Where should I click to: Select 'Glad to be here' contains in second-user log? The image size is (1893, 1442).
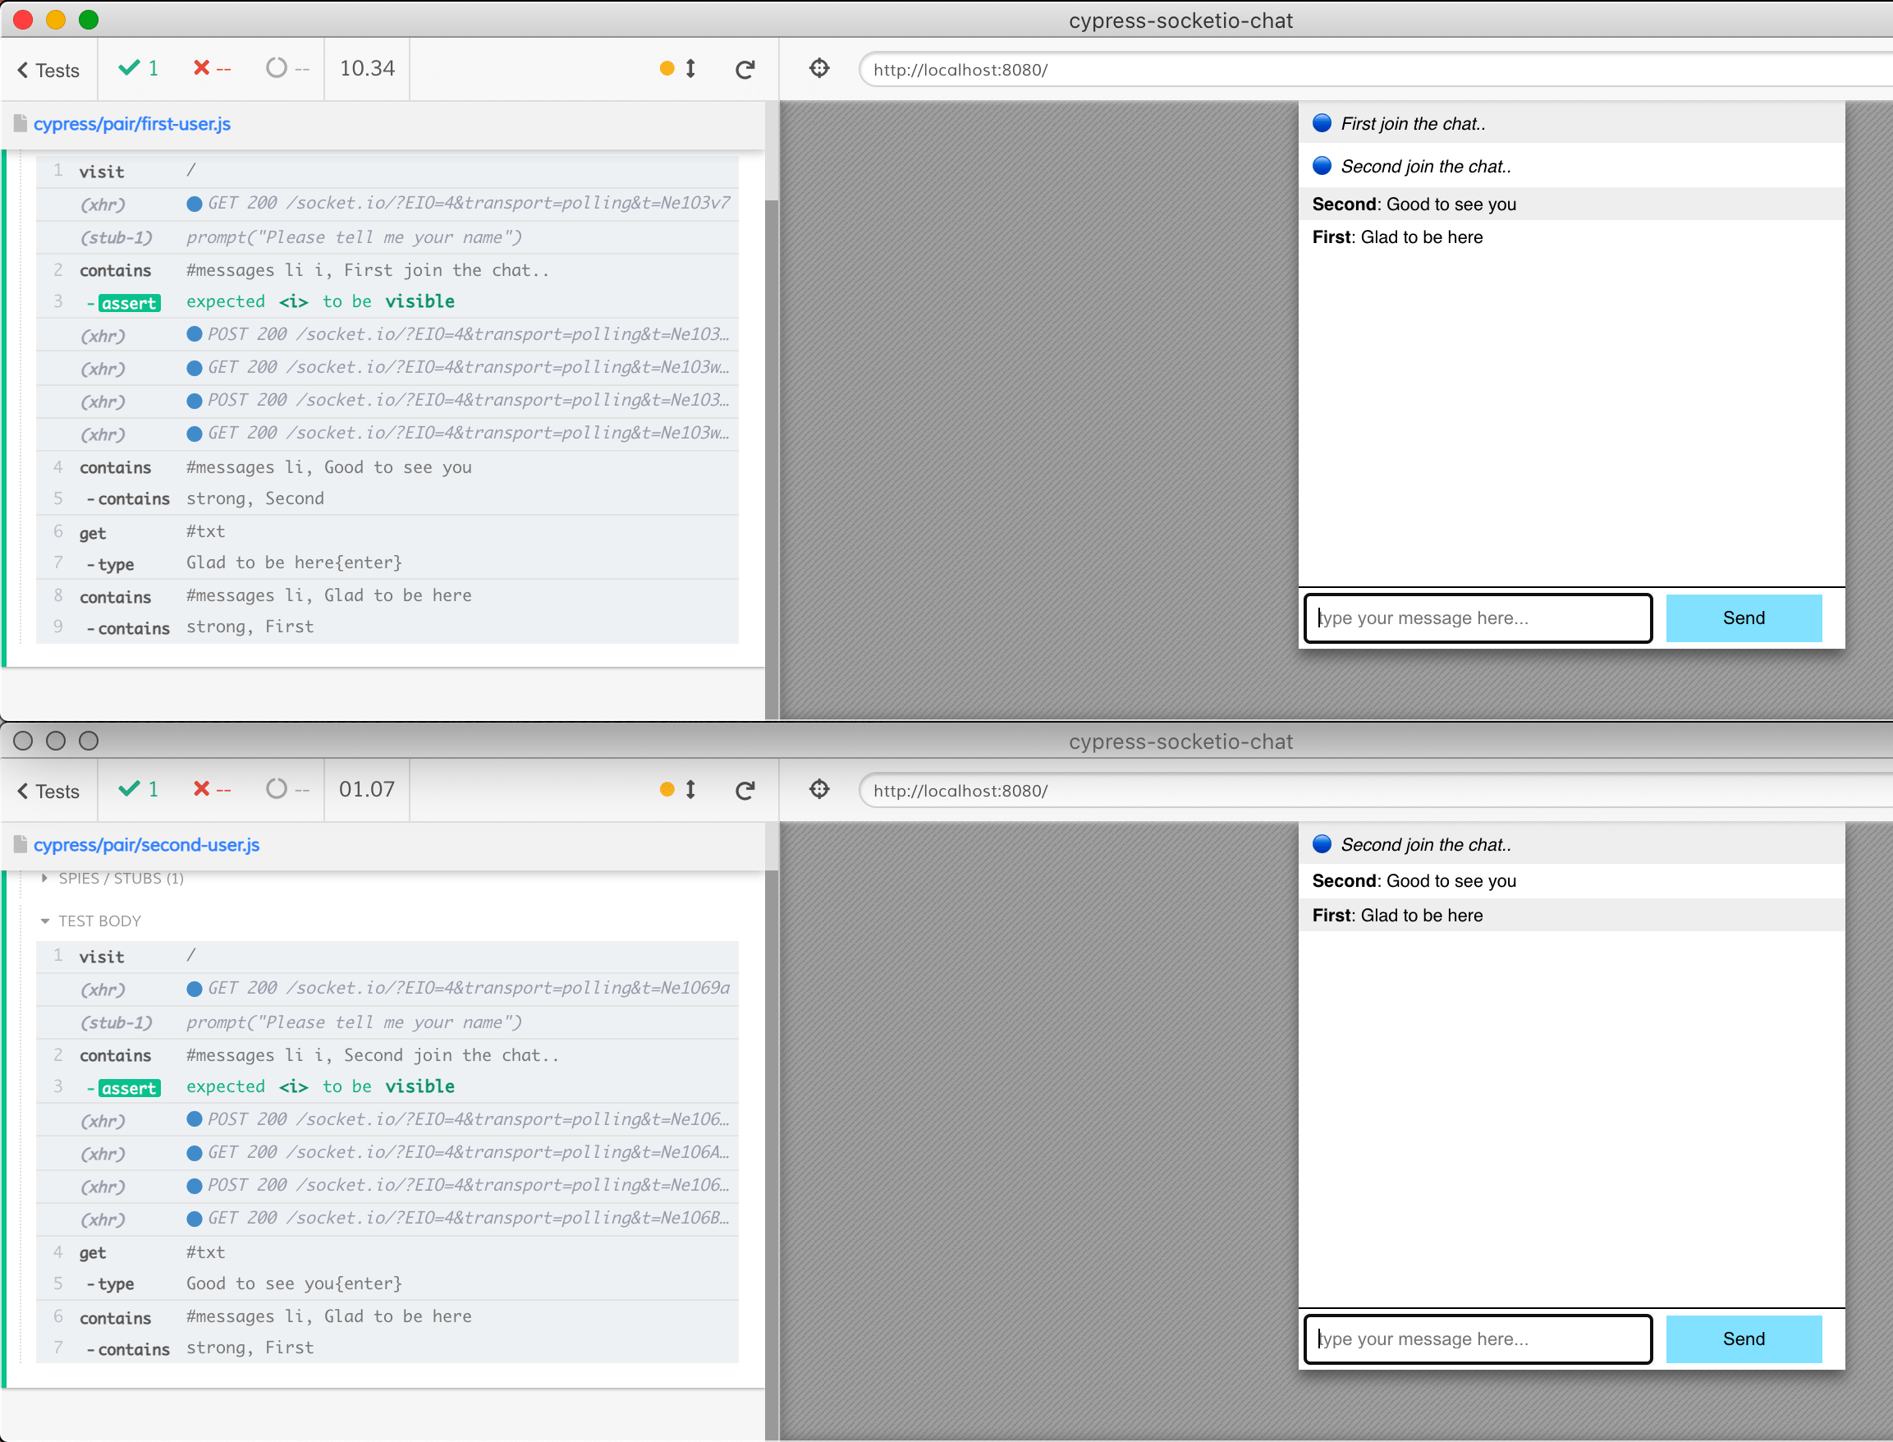pyautogui.click(x=387, y=1316)
